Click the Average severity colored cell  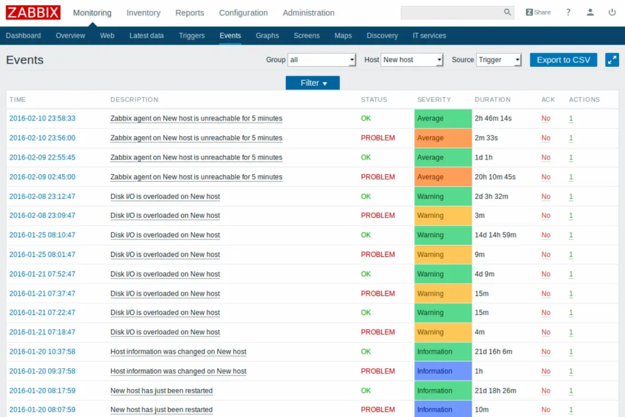tap(442, 119)
